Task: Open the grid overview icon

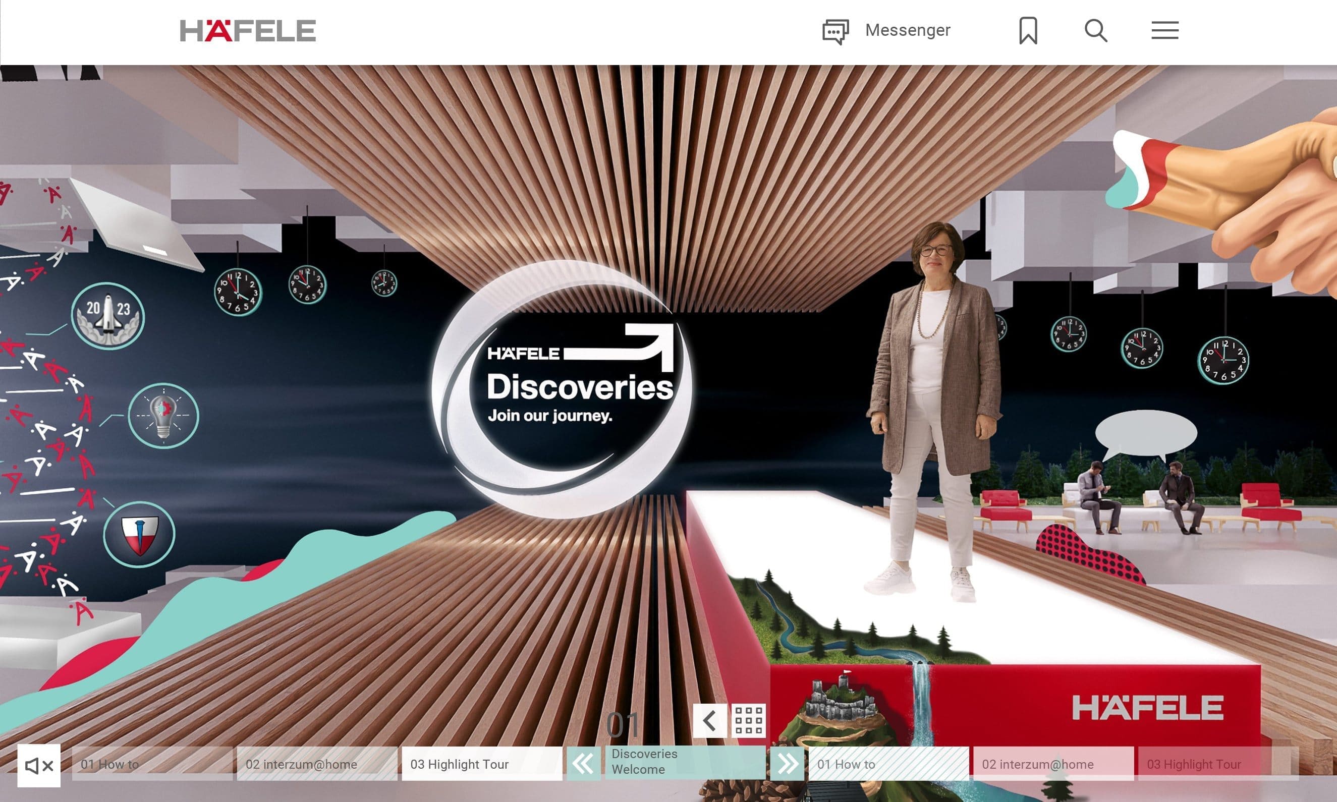Action: click(749, 720)
